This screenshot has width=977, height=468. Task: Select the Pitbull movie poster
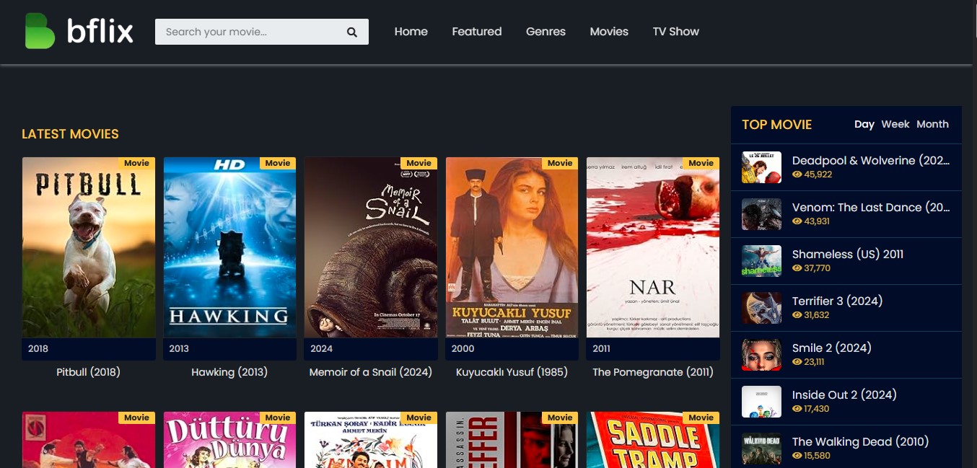coord(89,247)
